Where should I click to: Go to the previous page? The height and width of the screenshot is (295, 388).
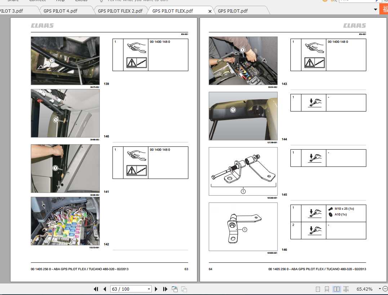[105, 289]
